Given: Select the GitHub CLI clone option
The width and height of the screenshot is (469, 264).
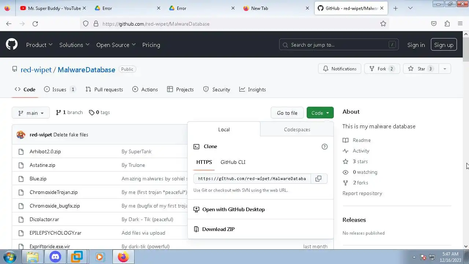Looking at the screenshot, I should coord(233,162).
